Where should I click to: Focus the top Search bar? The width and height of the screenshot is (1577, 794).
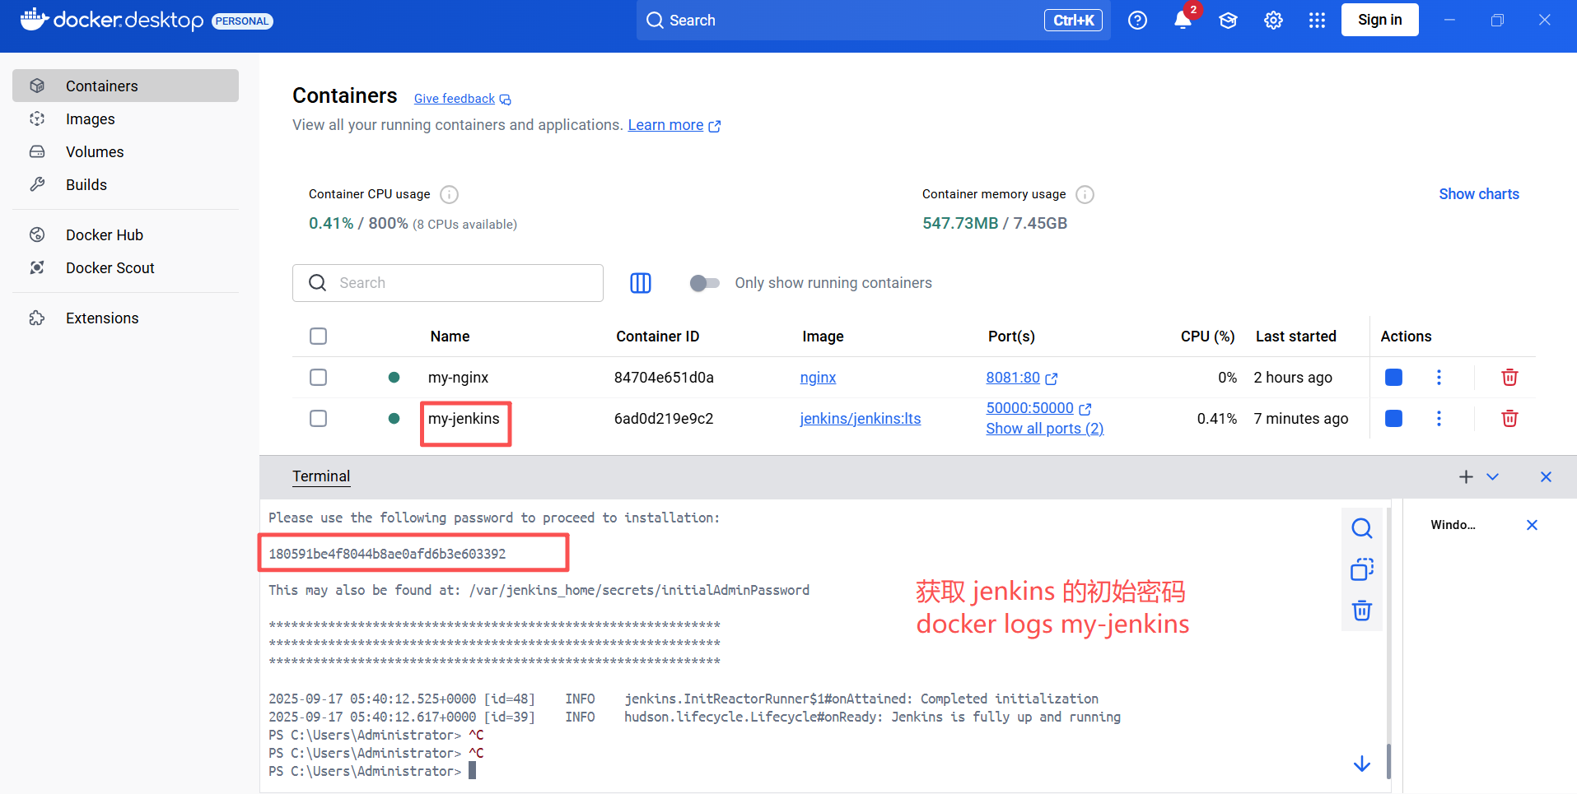pyautogui.click(x=873, y=21)
